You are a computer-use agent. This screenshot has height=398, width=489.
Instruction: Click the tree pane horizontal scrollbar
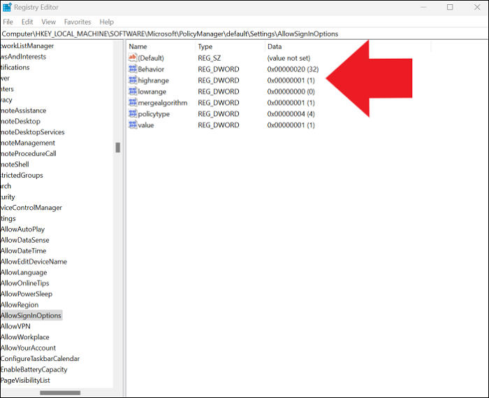click(59, 392)
